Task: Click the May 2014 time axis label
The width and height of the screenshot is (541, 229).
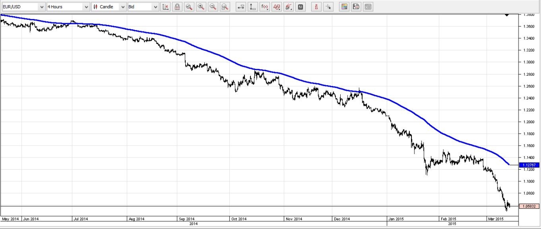Action: tap(10, 219)
